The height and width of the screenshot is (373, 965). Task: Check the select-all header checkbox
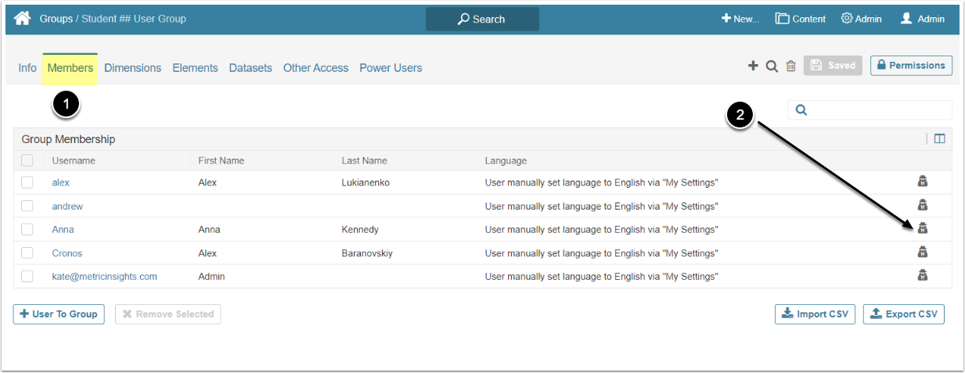pyautogui.click(x=27, y=160)
